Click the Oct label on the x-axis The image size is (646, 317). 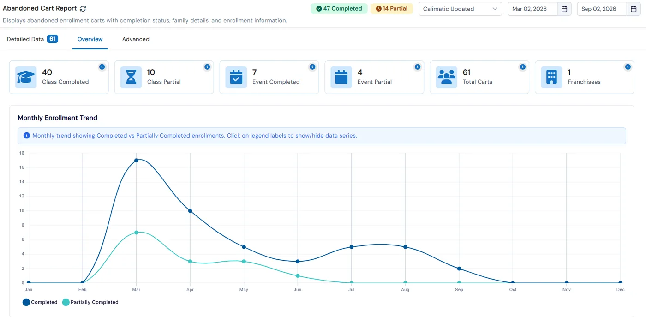tap(513, 290)
